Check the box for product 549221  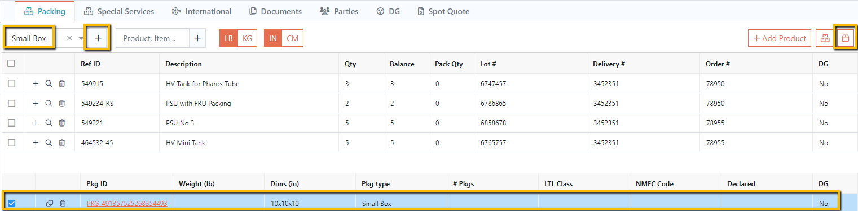pyautogui.click(x=11, y=123)
